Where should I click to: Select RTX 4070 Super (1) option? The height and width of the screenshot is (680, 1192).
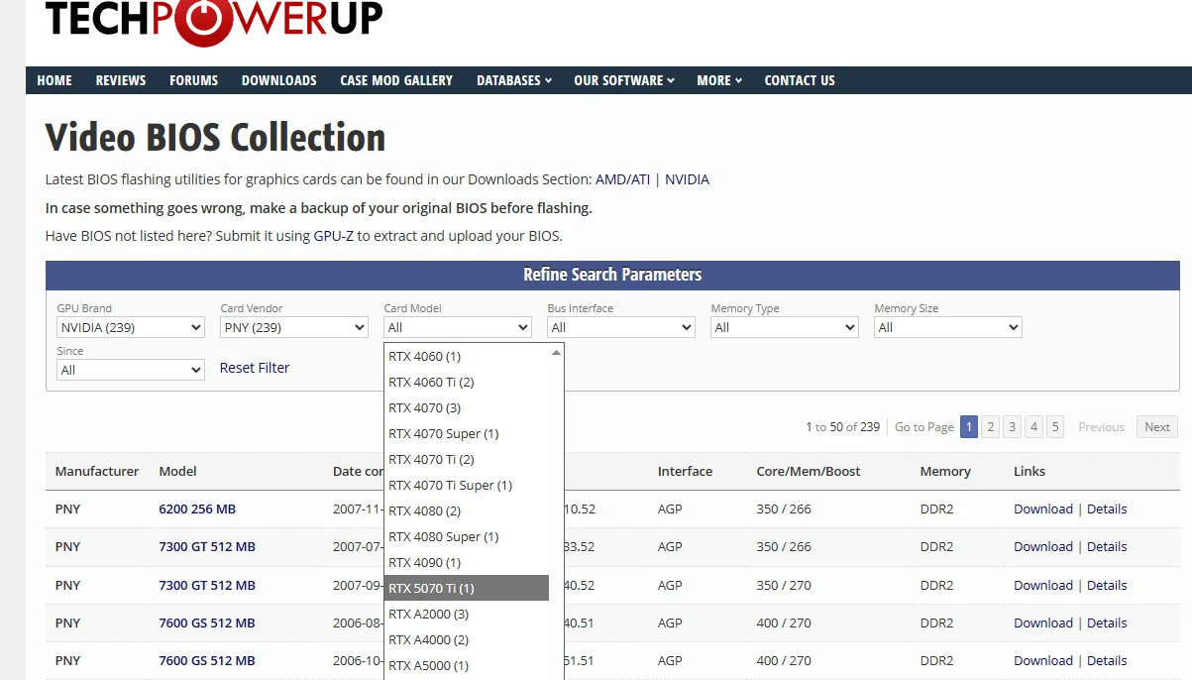(x=467, y=433)
